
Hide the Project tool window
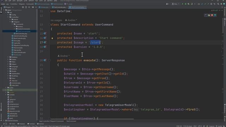[x=36, y=7]
